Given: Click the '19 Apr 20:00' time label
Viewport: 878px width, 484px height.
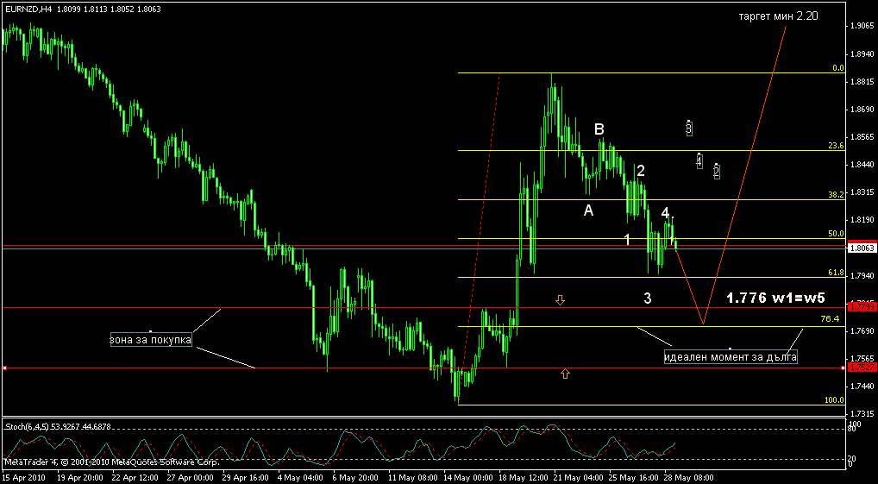Looking at the screenshot, I should tap(78, 478).
